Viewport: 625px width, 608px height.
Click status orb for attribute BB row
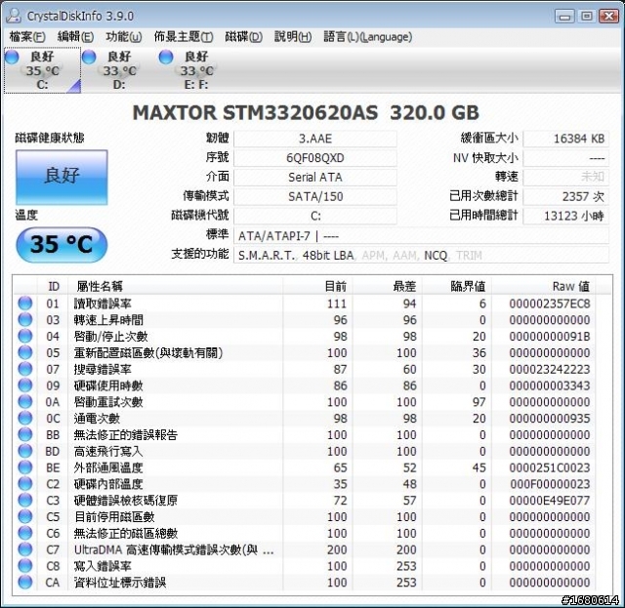25,434
